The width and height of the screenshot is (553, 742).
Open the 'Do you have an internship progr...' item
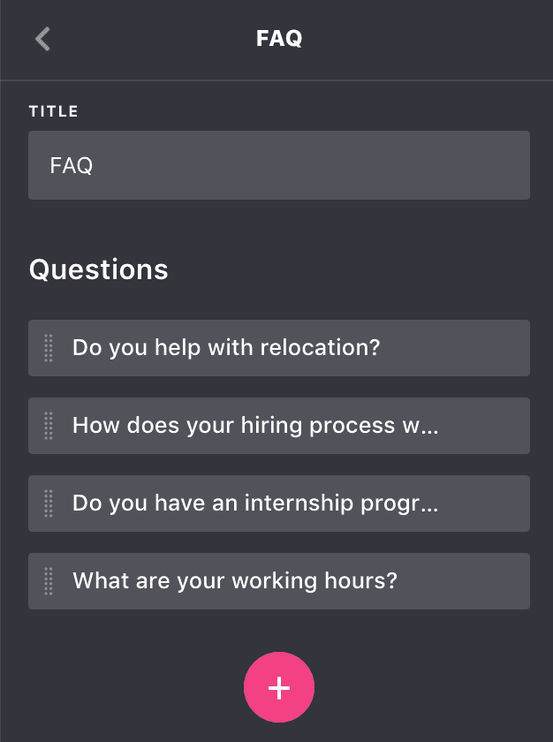[279, 503]
